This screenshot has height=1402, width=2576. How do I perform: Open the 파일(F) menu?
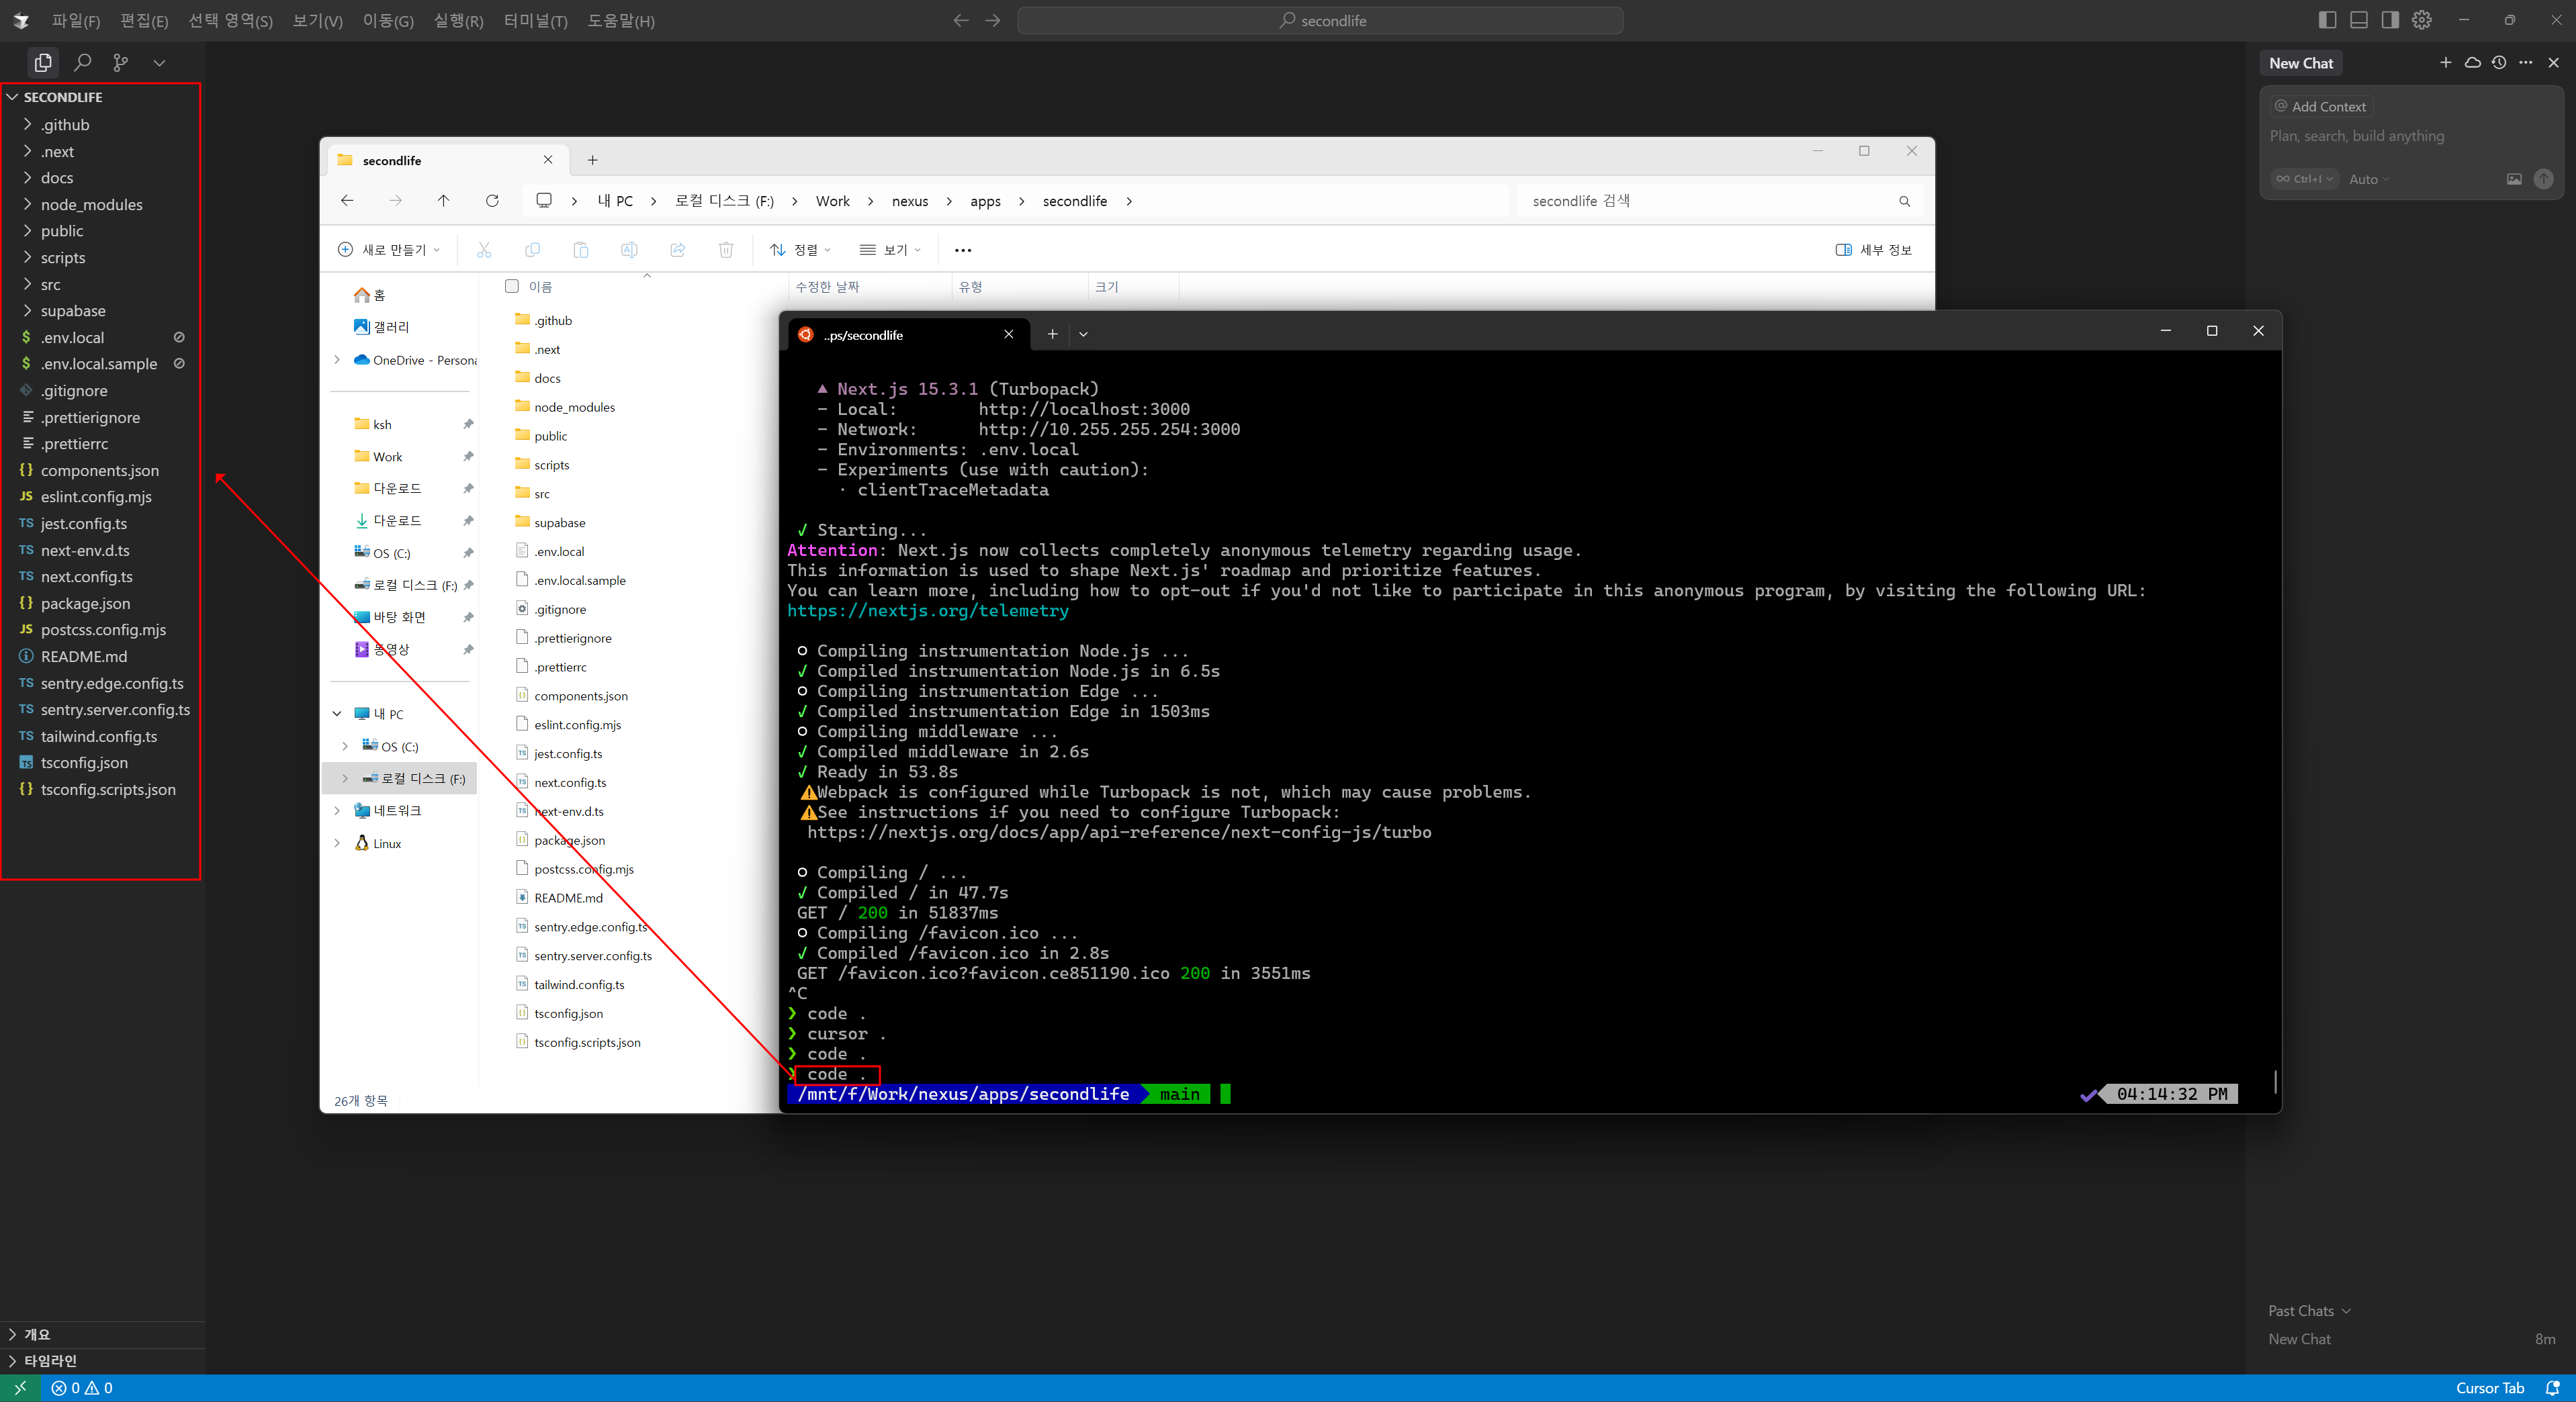[76, 21]
